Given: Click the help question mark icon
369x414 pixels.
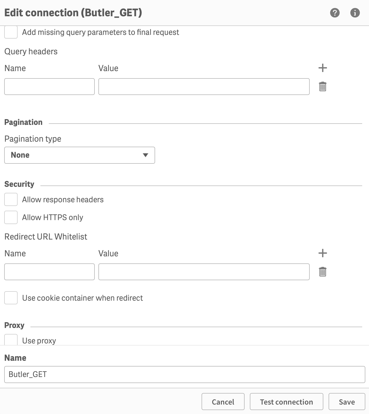Looking at the screenshot, I should [x=335, y=13].
